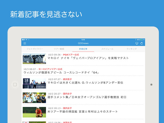Open the マキロイ ナイキ article headline
The image size is (164, 123).
coord(88,58)
